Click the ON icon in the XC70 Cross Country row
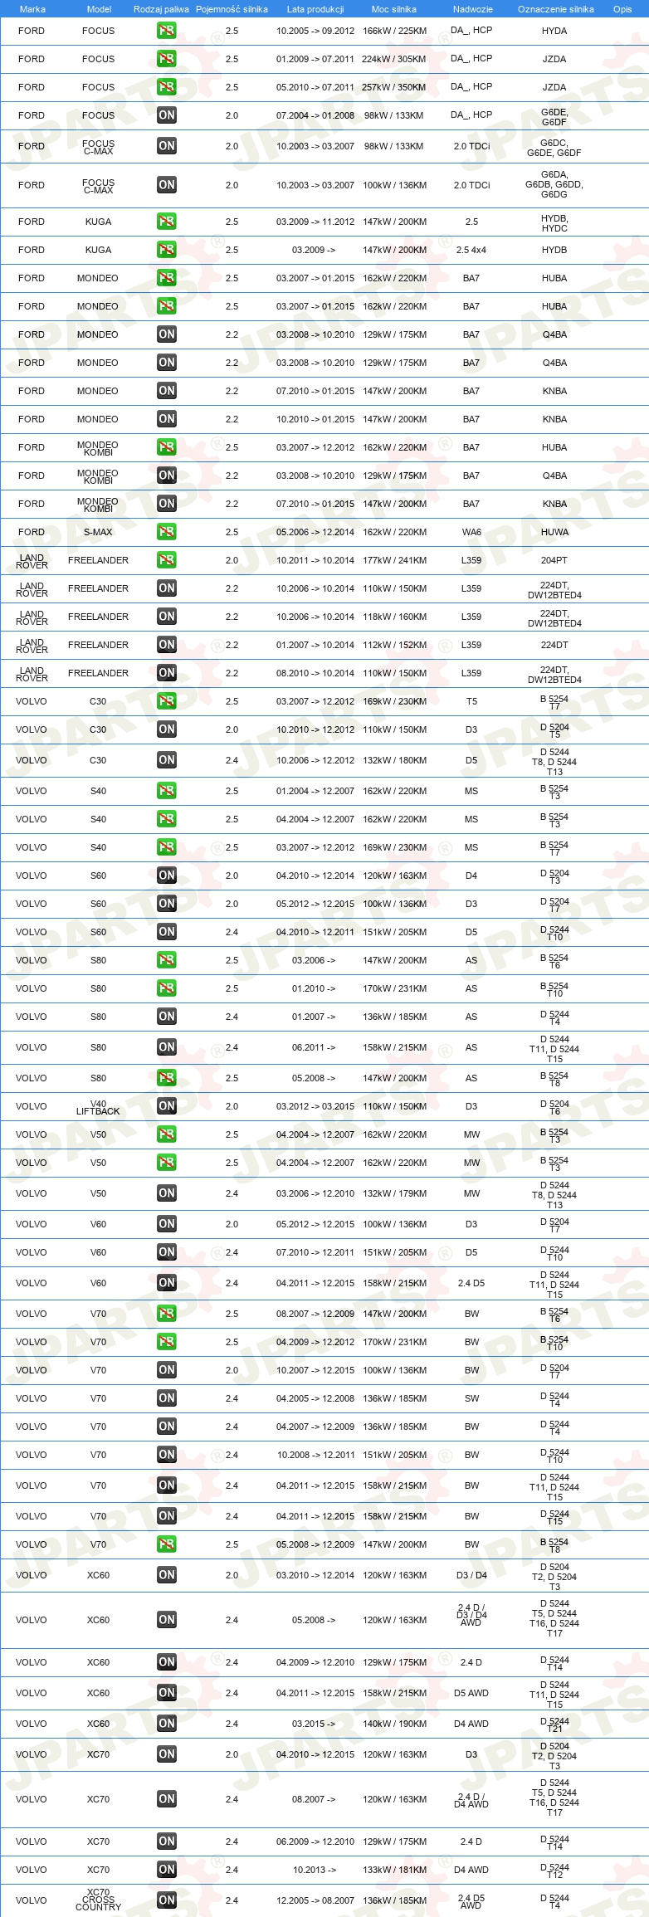The width and height of the screenshot is (649, 1917). (167, 1900)
